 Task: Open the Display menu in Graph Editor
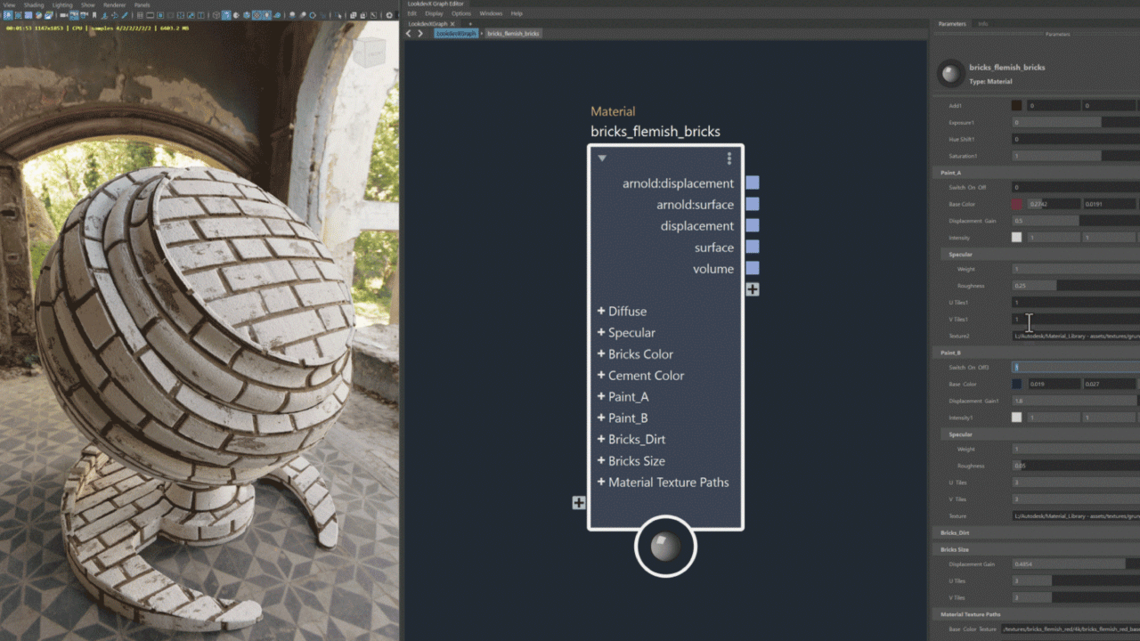point(434,13)
